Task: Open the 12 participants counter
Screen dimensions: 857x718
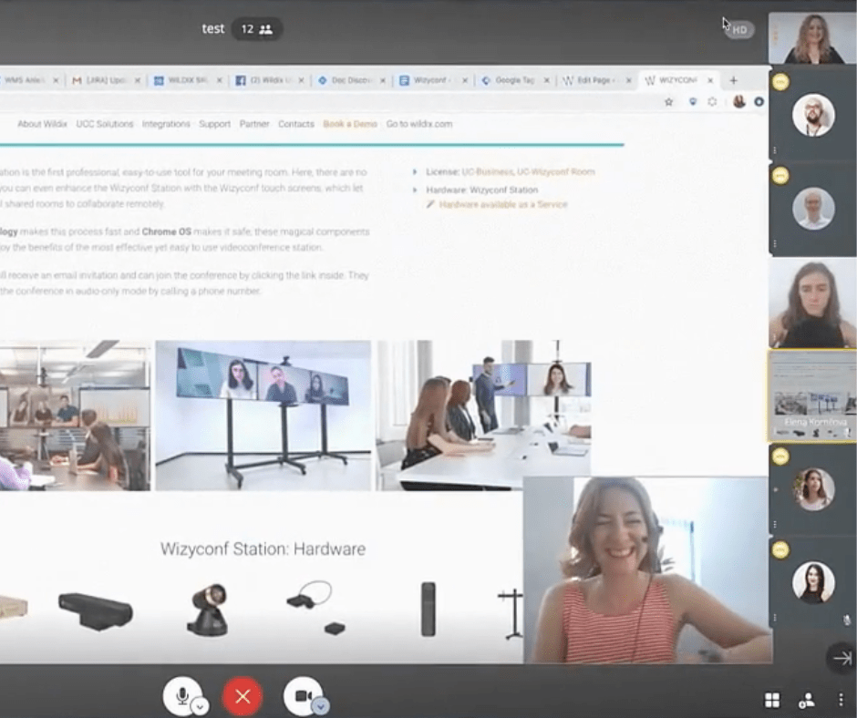Action: click(257, 29)
